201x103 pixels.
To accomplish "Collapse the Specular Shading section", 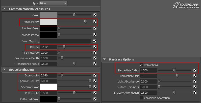I will [x=5, y=70].
